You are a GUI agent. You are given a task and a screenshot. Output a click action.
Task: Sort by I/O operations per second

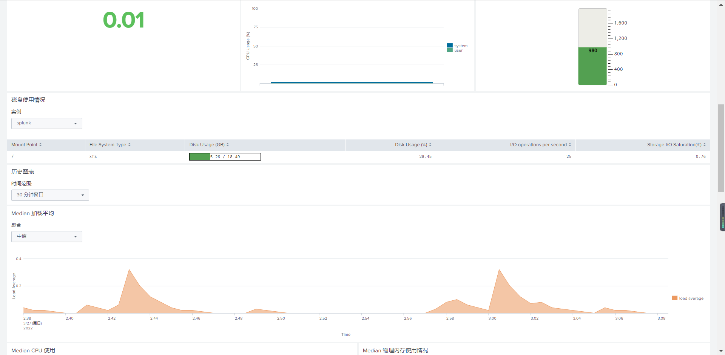[540, 145]
